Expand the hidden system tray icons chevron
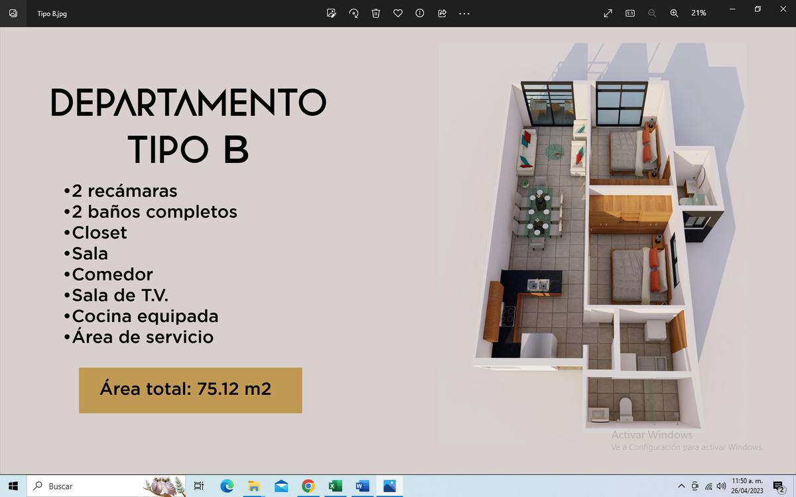Image resolution: width=796 pixels, height=497 pixels. click(x=681, y=486)
